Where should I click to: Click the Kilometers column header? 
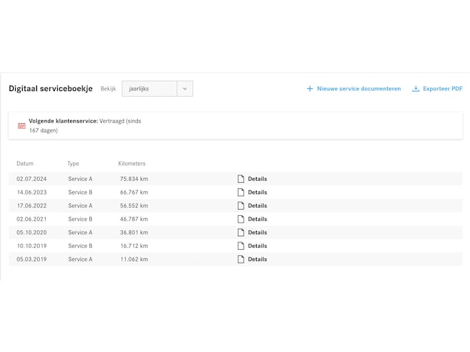(132, 164)
